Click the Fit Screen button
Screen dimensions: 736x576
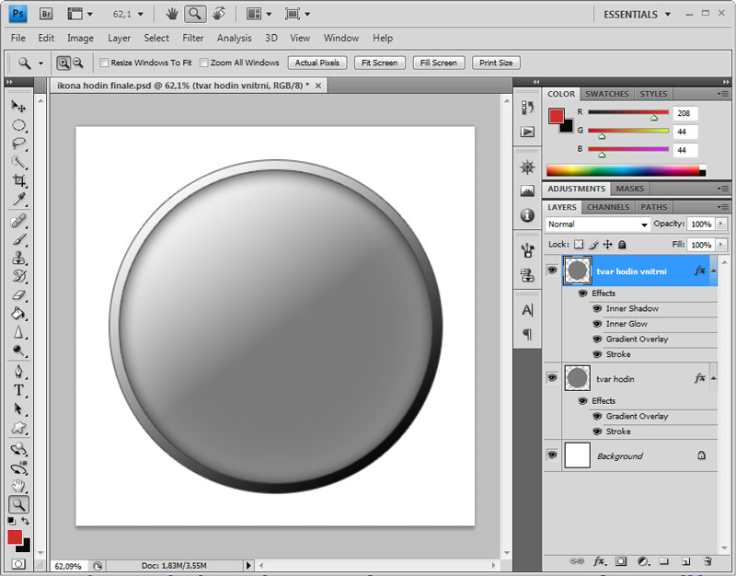click(379, 63)
